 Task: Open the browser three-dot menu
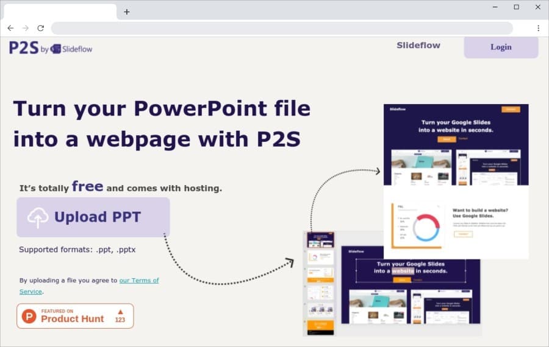tap(538, 28)
